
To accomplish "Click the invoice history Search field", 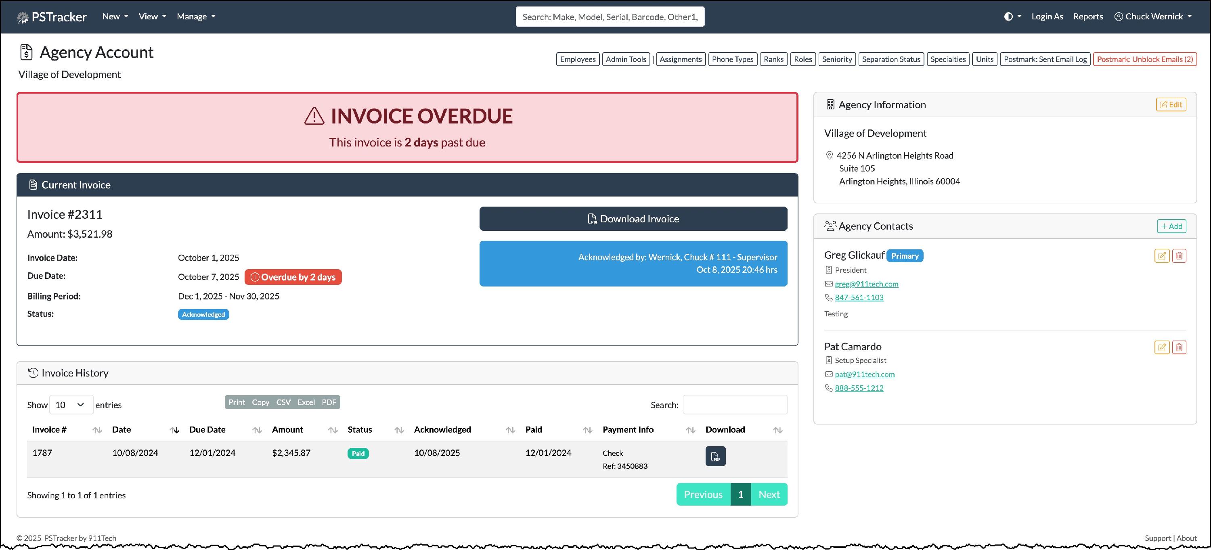I will click(734, 405).
